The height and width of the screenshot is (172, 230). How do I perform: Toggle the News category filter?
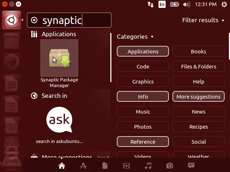[x=198, y=111]
